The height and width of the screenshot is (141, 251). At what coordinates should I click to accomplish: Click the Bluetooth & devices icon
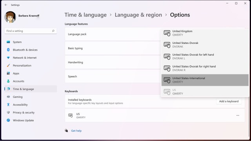click(8, 50)
